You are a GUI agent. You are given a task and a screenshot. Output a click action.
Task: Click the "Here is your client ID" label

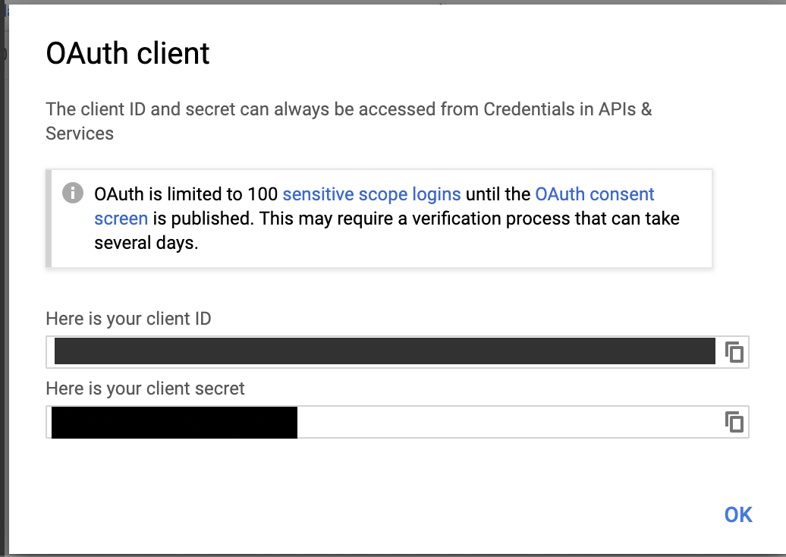pyautogui.click(x=128, y=319)
